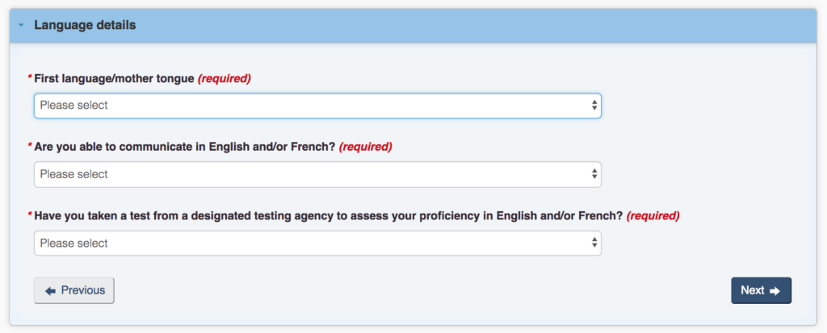Click the Language details header title

[x=85, y=25]
